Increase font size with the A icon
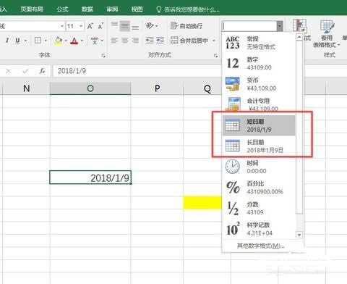The height and width of the screenshot is (284, 347). [90, 26]
